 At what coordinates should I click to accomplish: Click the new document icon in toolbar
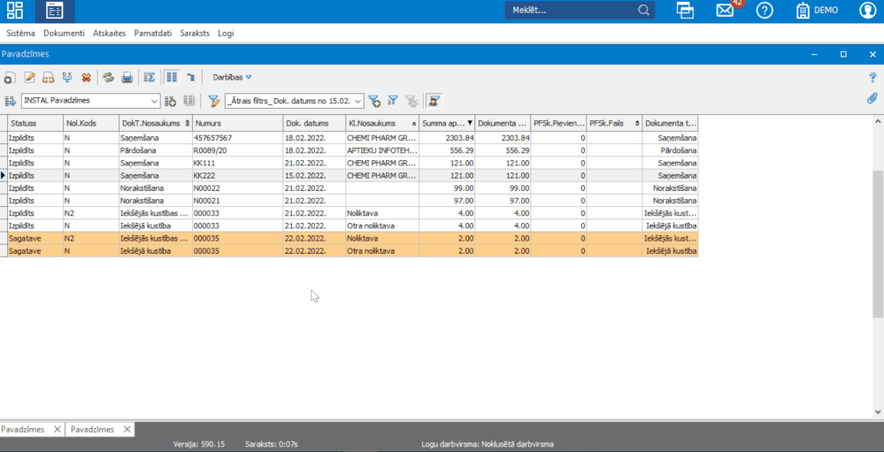pyautogui.click(x=10, y=78)
